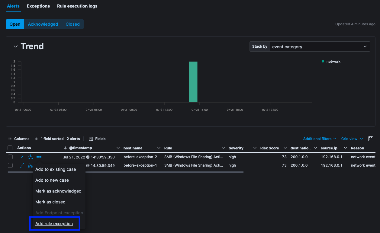Select the before-exception-1 row checkbox

click(10, 165)
